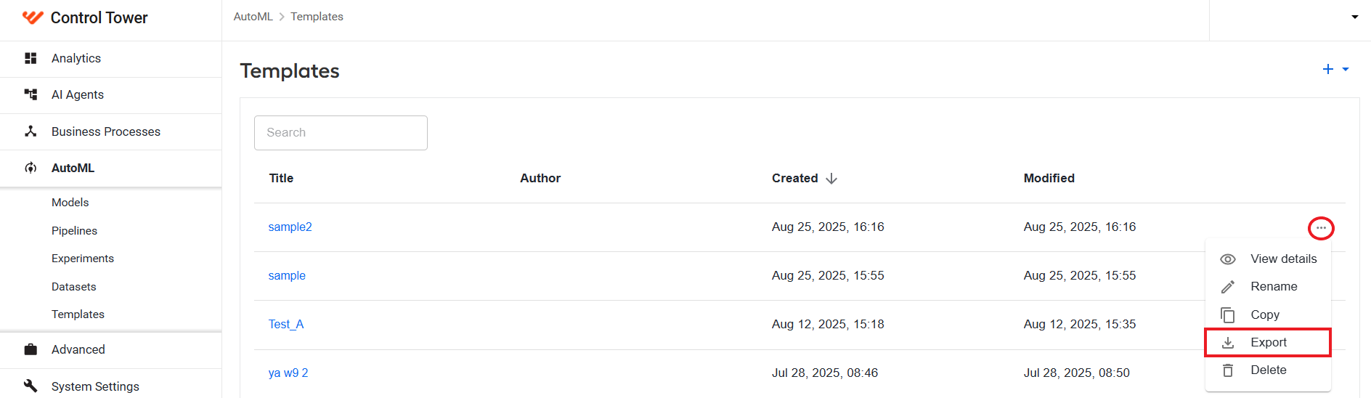The width and height of the screenshot is (1371, 398).
Task: Click the AutoML sidebar icon
Action: 30,168
